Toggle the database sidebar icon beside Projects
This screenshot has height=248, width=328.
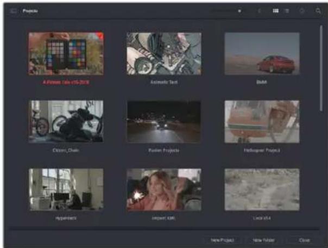pos(14,11)
